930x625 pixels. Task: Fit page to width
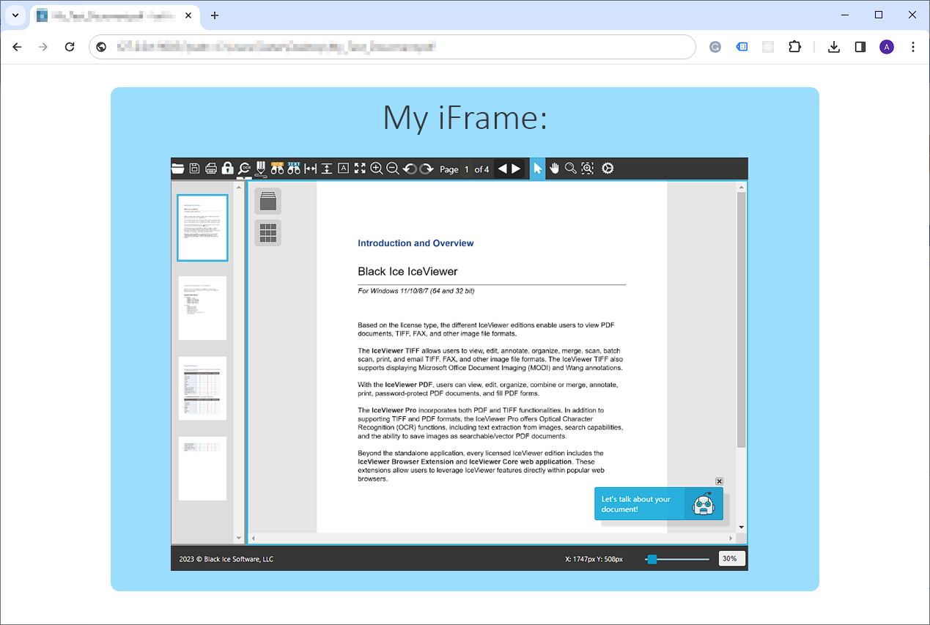point(310,169)
